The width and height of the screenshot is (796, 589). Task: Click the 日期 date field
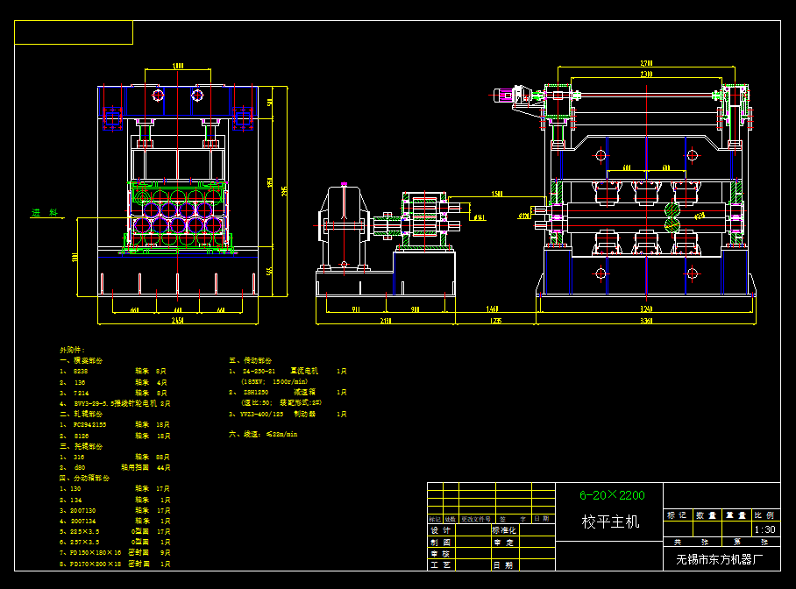503,564
